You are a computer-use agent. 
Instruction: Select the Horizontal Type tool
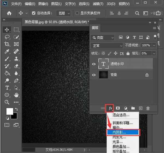(x=7, y=88)
